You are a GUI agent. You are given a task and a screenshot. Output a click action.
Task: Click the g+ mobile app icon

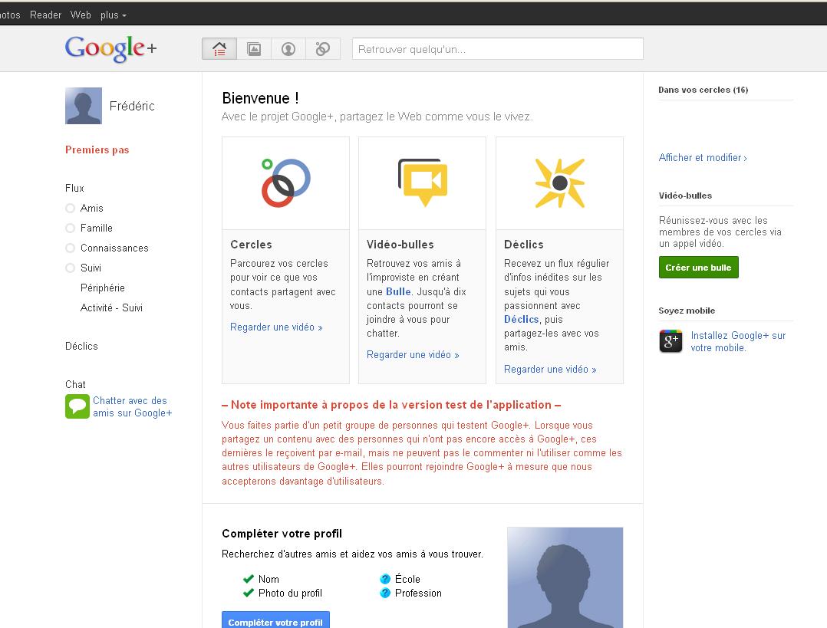point(670,341)
